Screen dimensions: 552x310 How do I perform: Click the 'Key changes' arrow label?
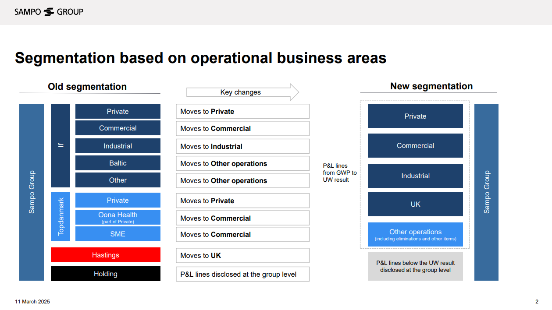coord(242,92)
